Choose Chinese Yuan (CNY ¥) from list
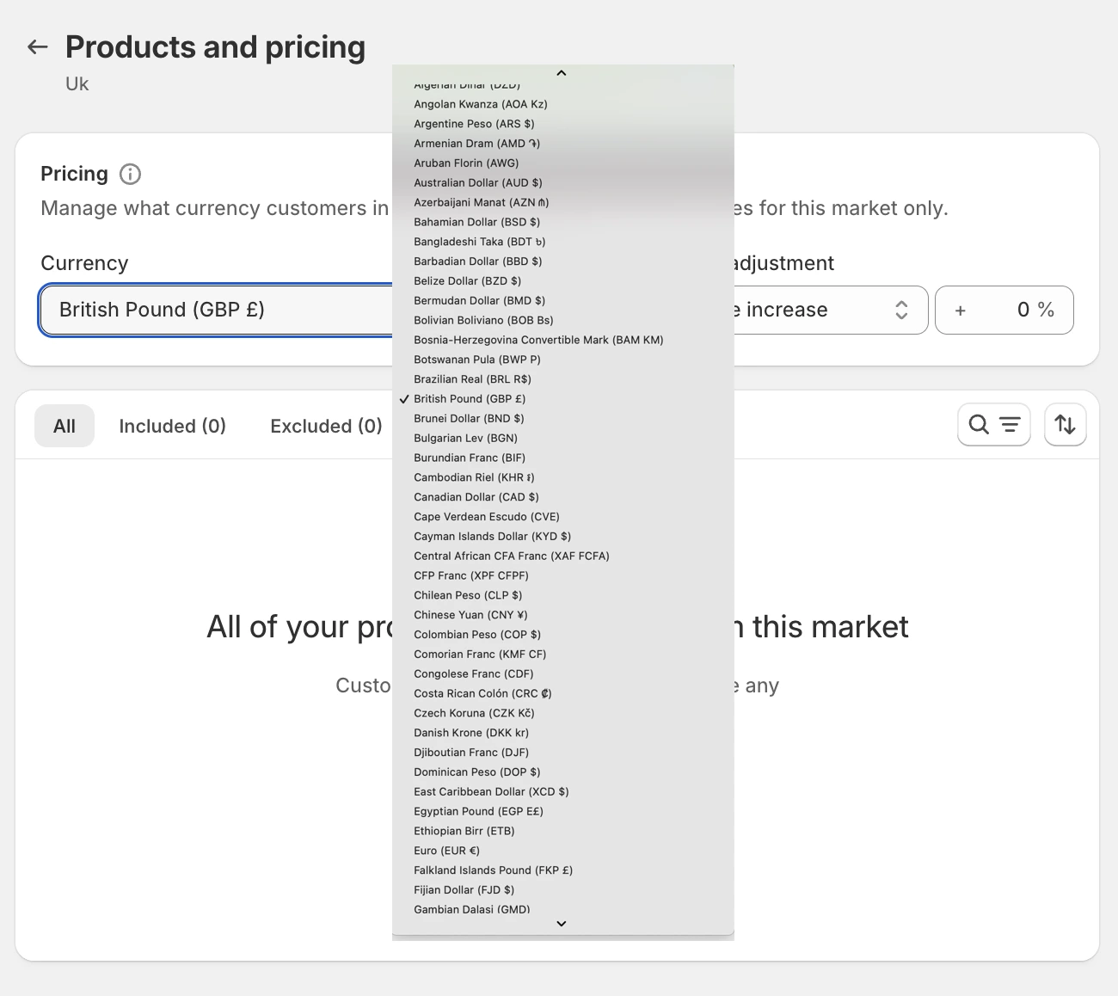This screenshot has height=996, width=1118. tap(470, 615)
